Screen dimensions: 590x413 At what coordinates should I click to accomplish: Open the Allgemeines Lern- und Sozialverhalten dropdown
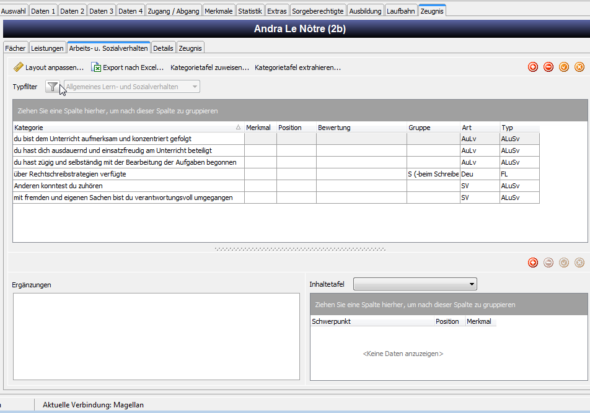131,87
